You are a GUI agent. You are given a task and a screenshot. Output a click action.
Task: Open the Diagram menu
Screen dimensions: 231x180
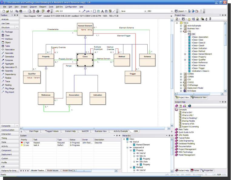(x=33, y=7)
